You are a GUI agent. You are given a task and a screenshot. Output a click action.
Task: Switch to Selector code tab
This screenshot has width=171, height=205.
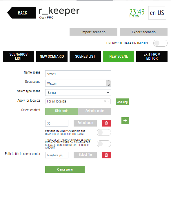click(94, 111)
